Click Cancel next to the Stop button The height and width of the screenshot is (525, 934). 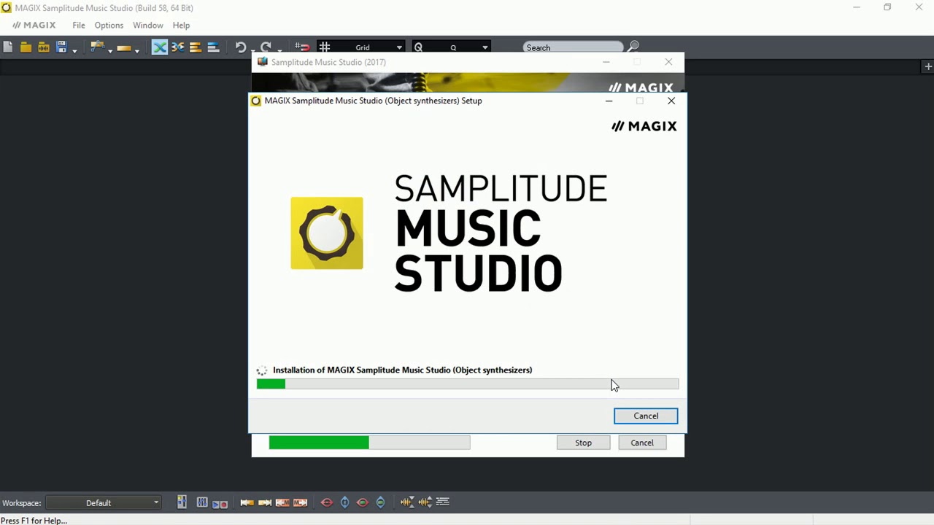(642, 443)
